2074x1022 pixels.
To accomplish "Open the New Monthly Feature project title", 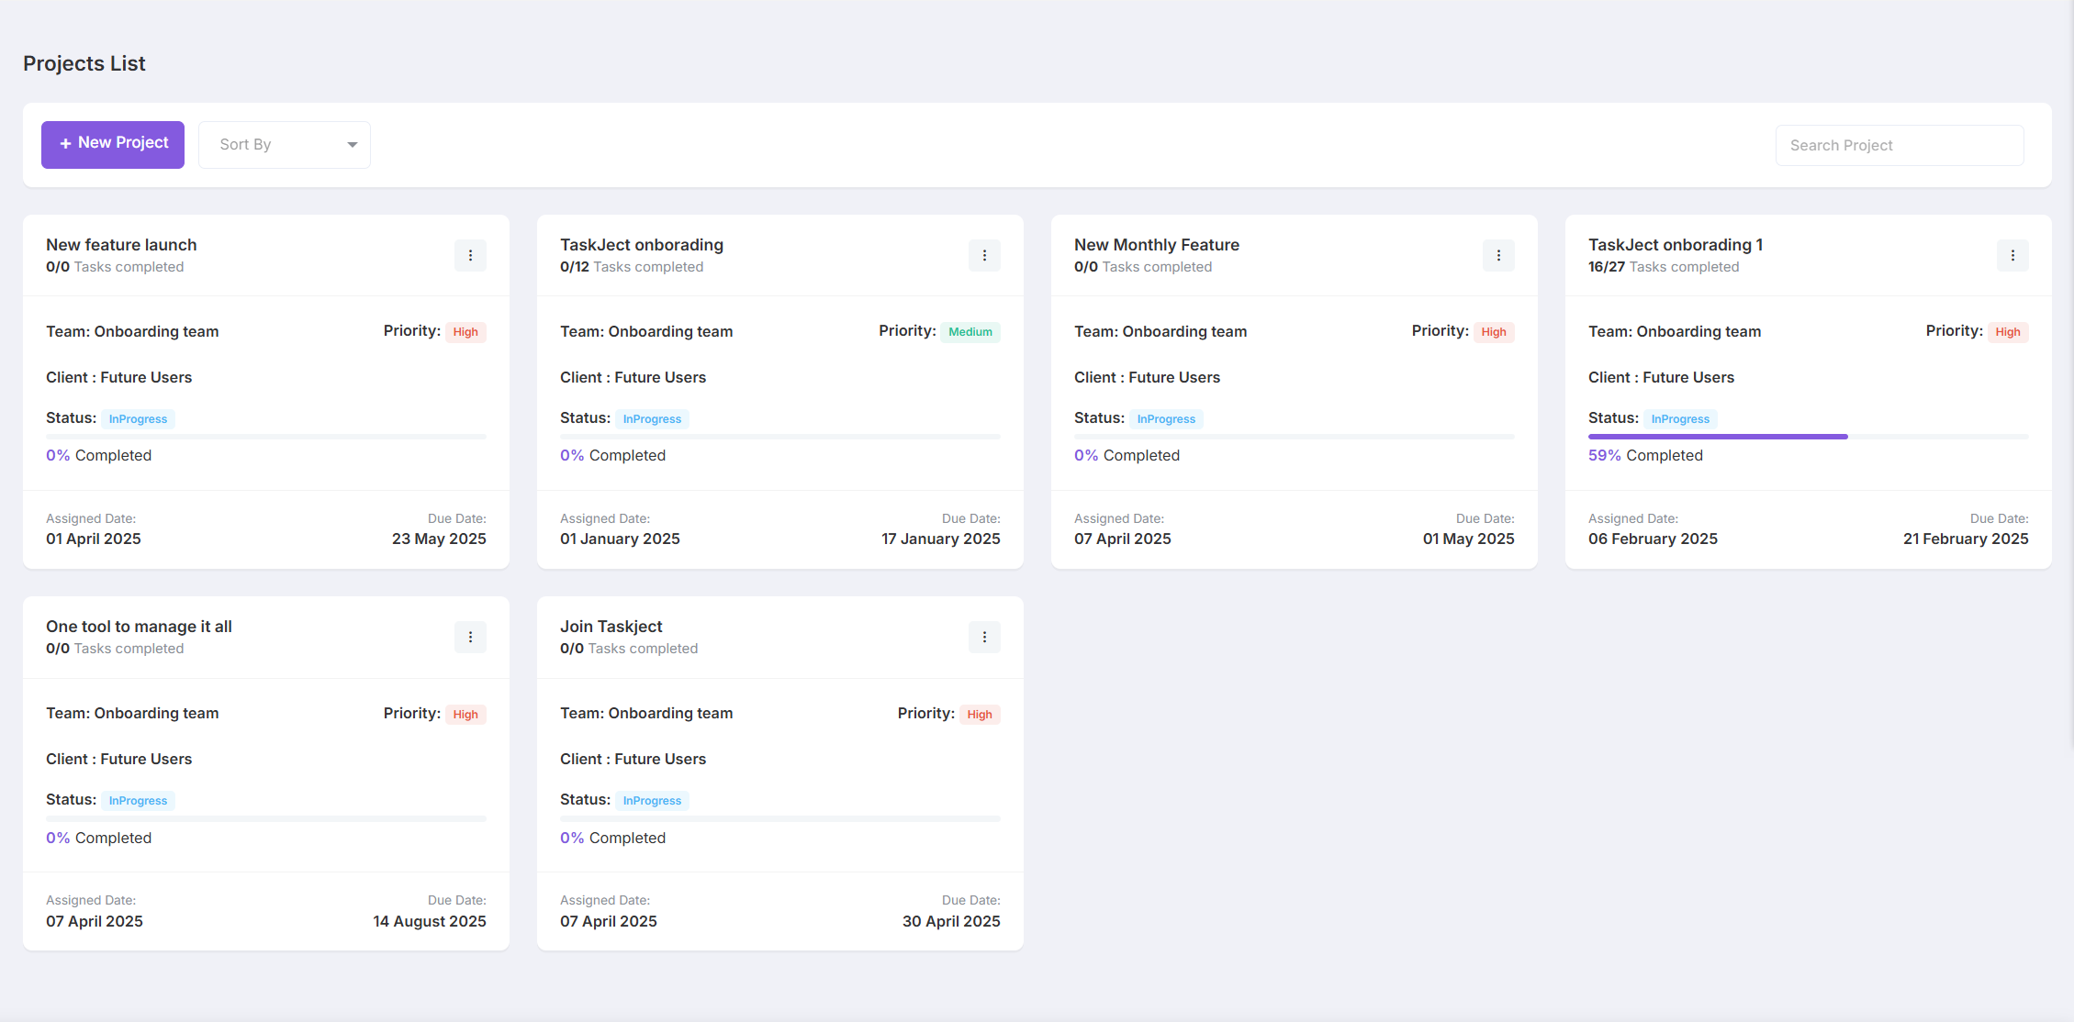I will [x=1157, y=245].
